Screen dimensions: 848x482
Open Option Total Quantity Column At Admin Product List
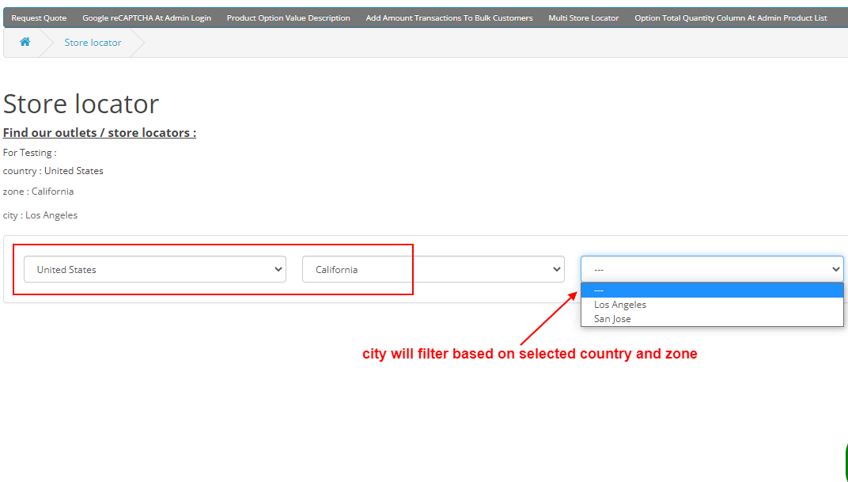(x=731, y=17)
